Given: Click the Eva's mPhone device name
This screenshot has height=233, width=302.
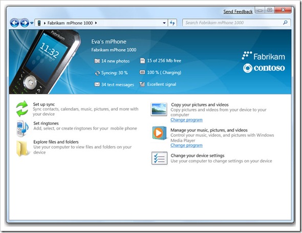Looking at the screenshot, I should 109,41.
